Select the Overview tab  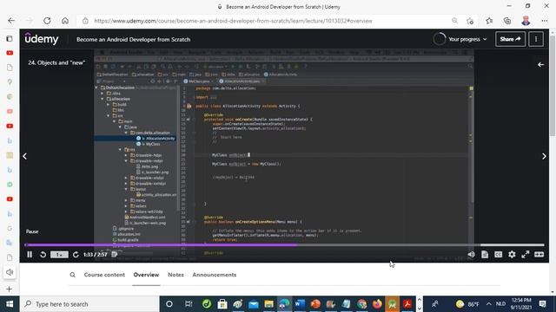(146, 275)
